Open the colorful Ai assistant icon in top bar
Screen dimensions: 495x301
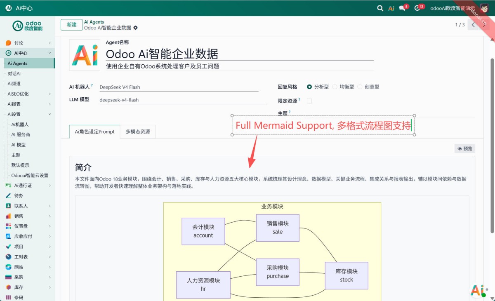[x=391, y=8]
